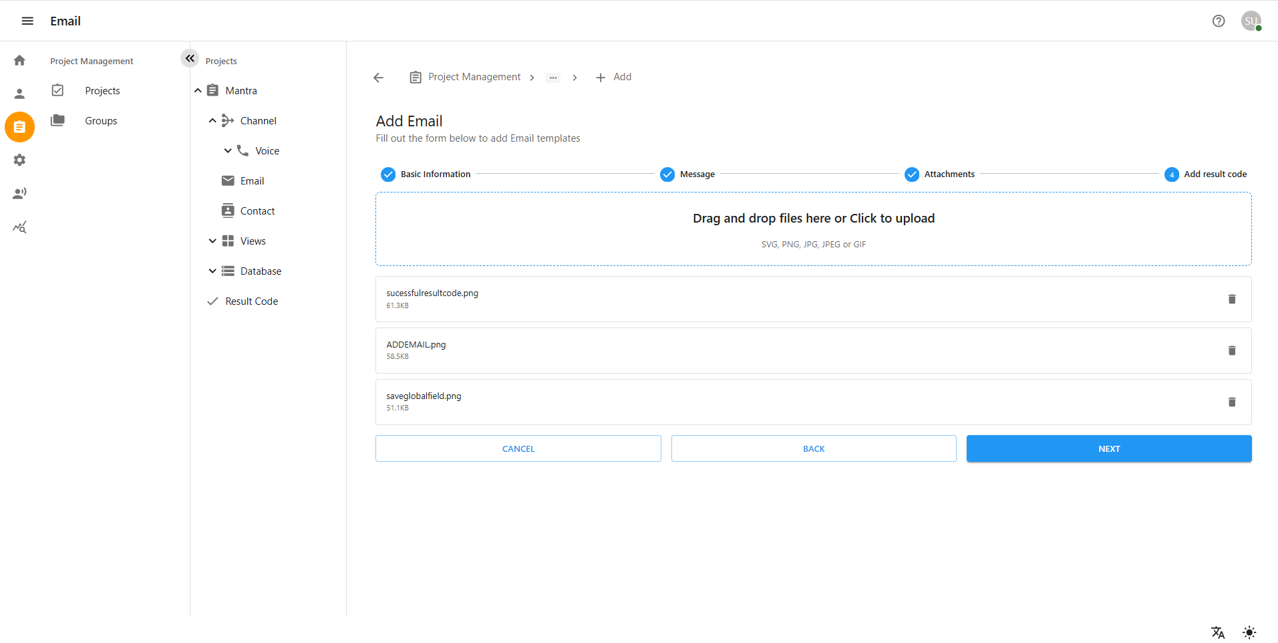Delete the sucessfulresultcode.png attachment

click(x=1231, y=299)
